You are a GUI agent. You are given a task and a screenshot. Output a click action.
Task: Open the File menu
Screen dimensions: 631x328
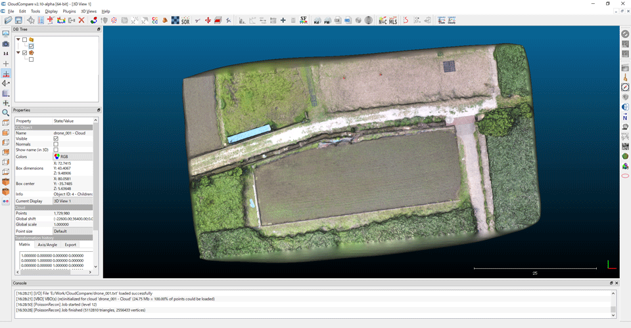tap(11, 11)
